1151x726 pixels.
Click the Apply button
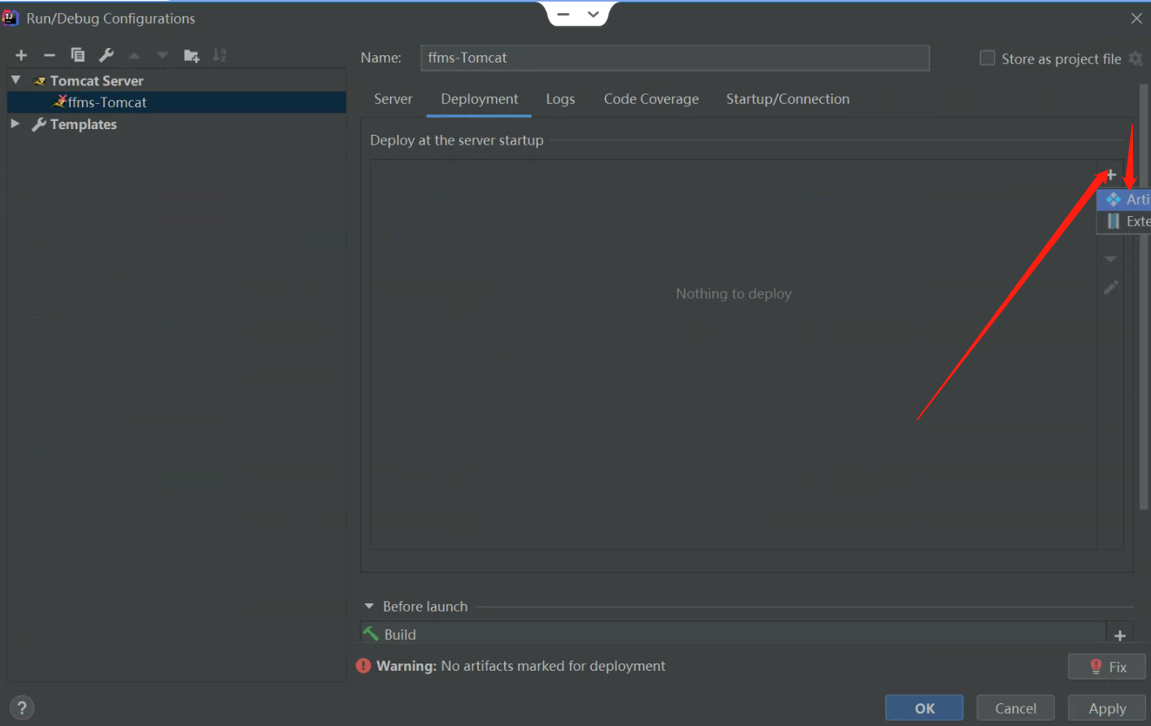(x=1107, y=708)
